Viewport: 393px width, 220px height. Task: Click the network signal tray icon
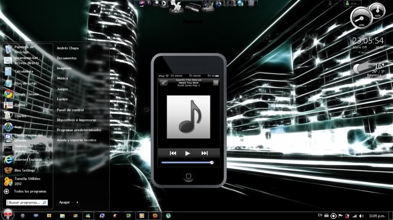[355, 216]
